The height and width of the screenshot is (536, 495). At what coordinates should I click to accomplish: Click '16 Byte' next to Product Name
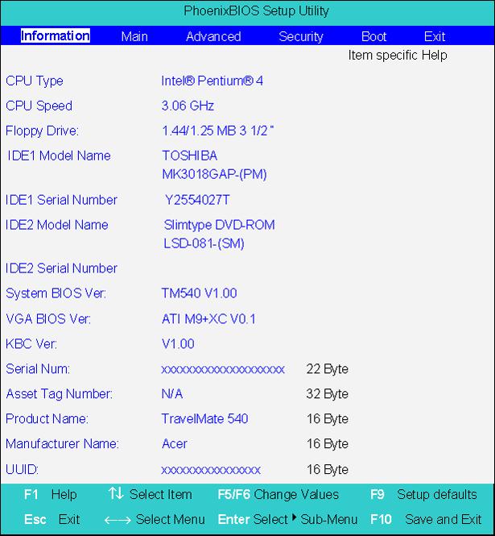(327, 419)
